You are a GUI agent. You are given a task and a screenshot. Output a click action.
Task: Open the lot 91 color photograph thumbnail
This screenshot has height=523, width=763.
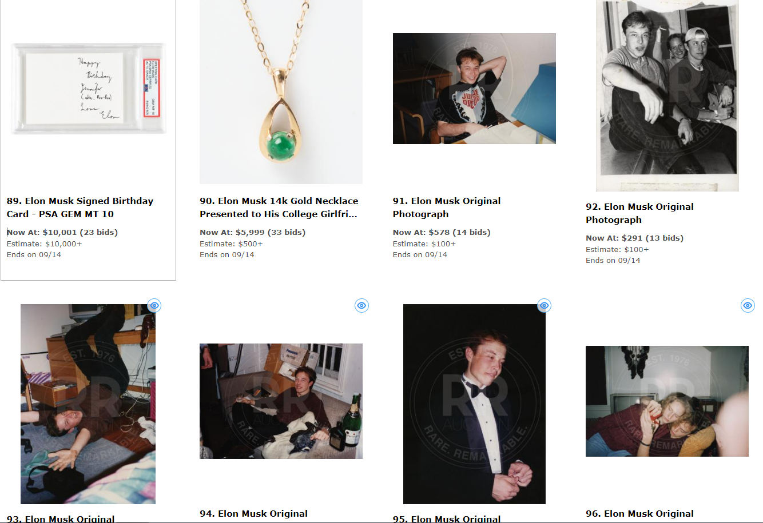474,89
